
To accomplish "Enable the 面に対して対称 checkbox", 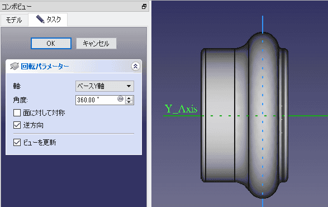I will (x=17, y=112).
